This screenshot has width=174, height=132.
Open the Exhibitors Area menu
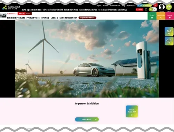[71, 10]
